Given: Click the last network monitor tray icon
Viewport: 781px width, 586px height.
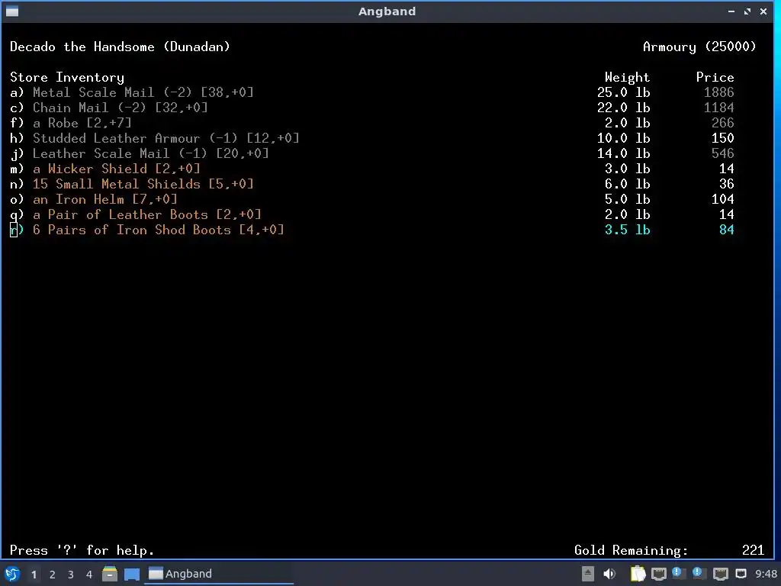Looking at the screenshot, I should point(741,574).
